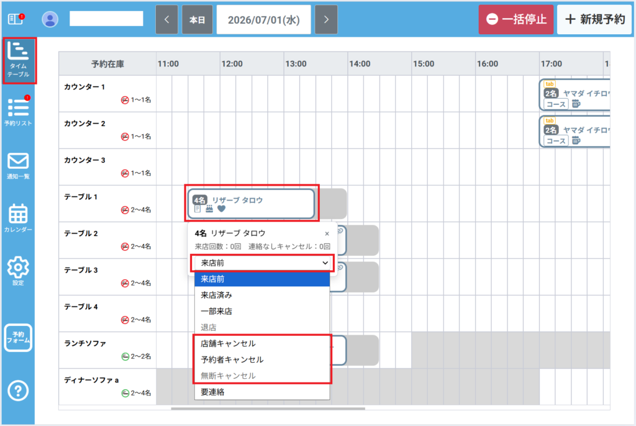Select 要連絡 status option
This screenshot has width=636, height=426.
click(x=262, y=392)
